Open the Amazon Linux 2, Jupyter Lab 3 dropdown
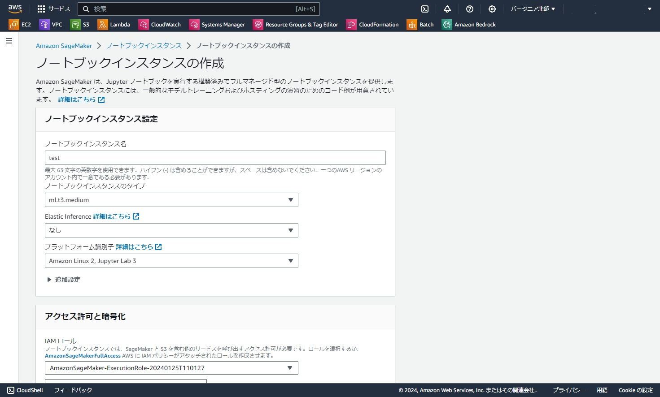Viewport: 660px width, 397px height. click(171, 261)
